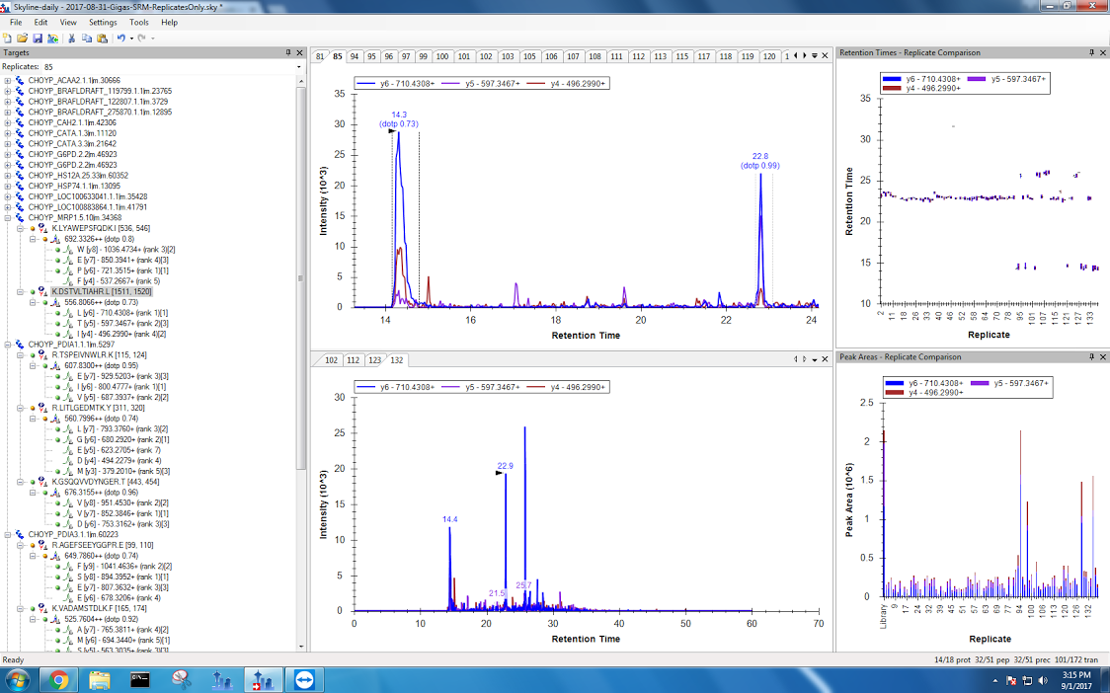The width and height of the screenshot is (1110, 693).
Task: Click the Paste clipboard icon
Action: pyautogui.click(x=101, y=38)
